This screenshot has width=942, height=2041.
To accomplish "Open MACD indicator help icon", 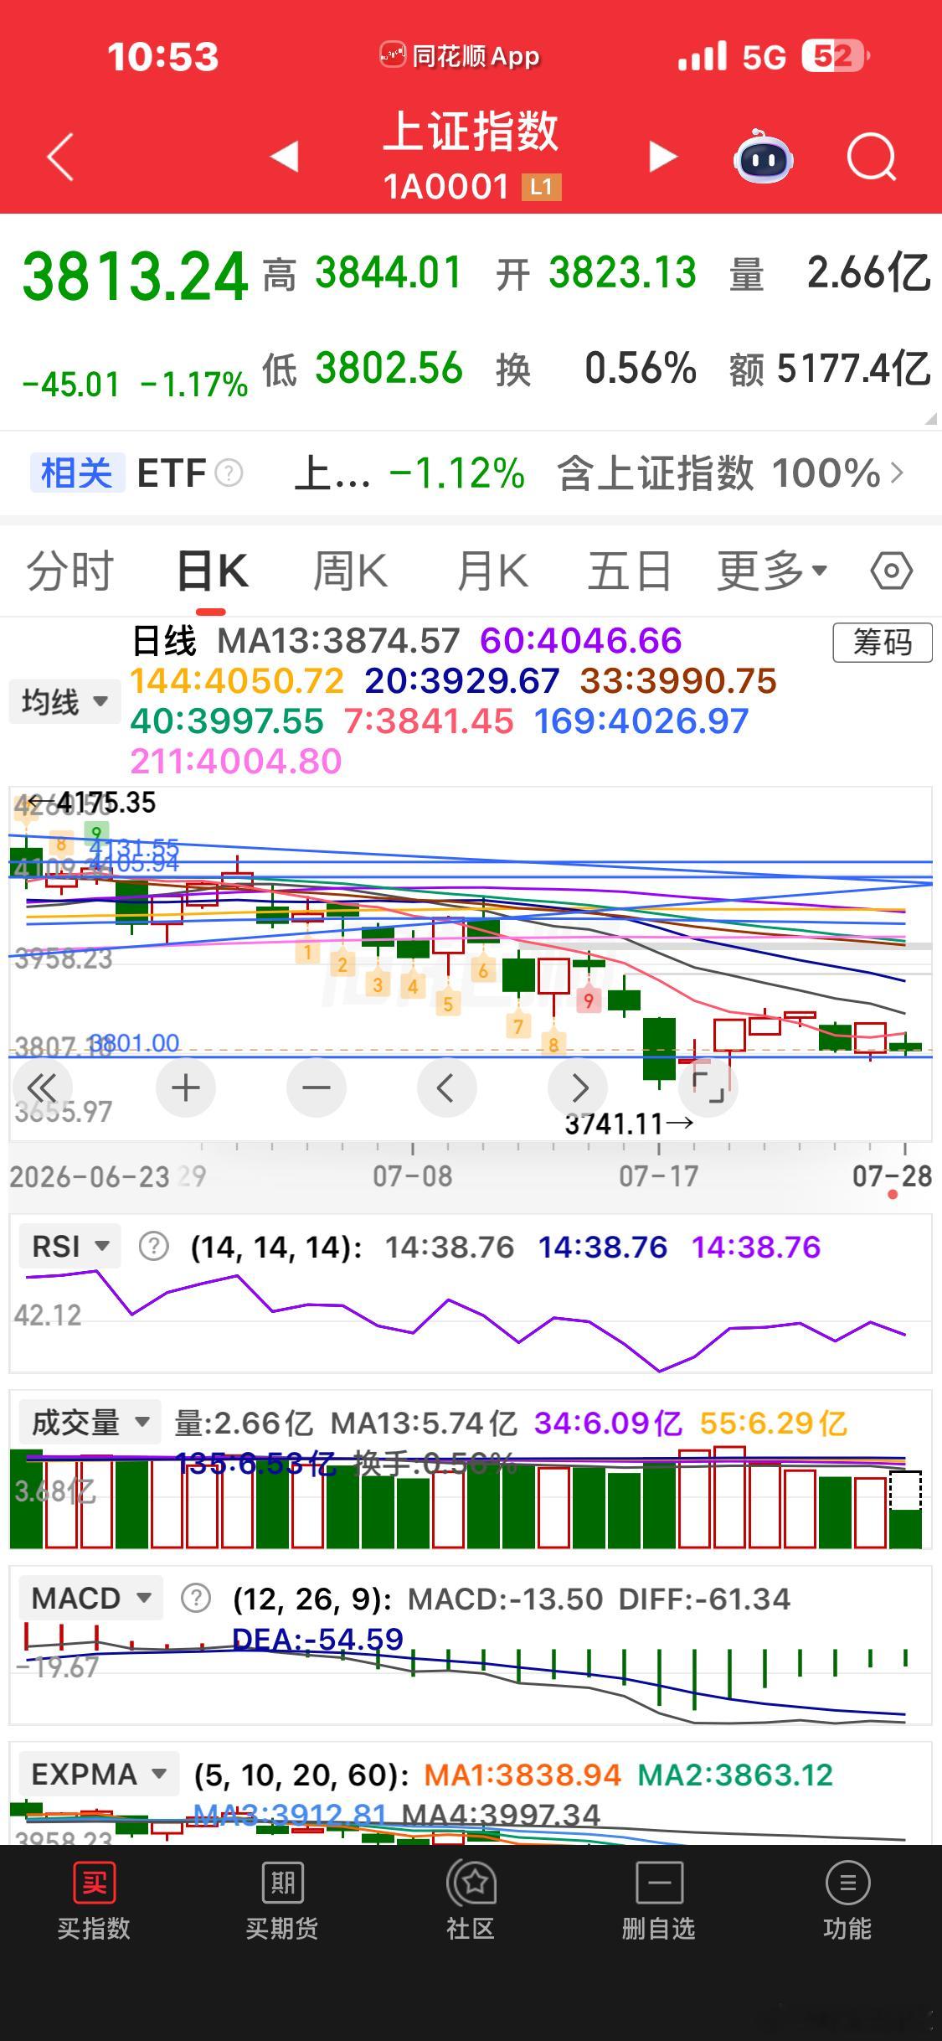I will [196, 1599].
